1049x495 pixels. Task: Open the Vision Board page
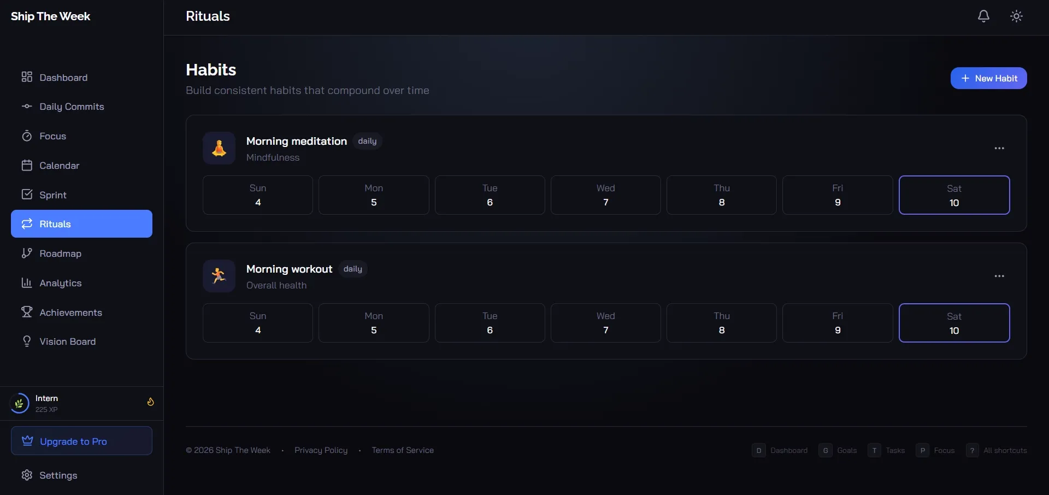coord(67,341)
